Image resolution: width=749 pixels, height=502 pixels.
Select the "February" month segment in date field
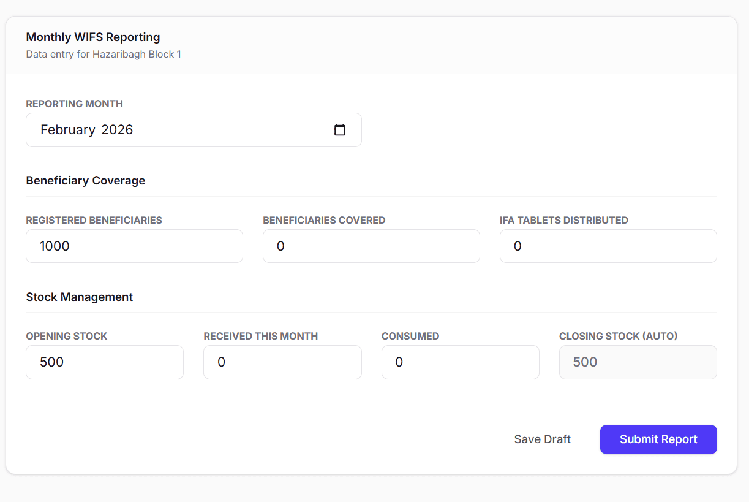point(68,130)
